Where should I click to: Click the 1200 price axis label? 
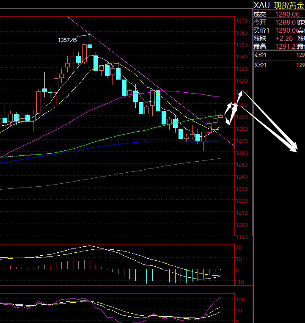click(x=242, y=225)
